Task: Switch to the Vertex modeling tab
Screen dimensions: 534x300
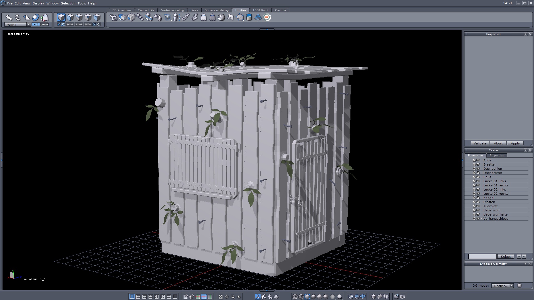Action: [x=172, y=10]
